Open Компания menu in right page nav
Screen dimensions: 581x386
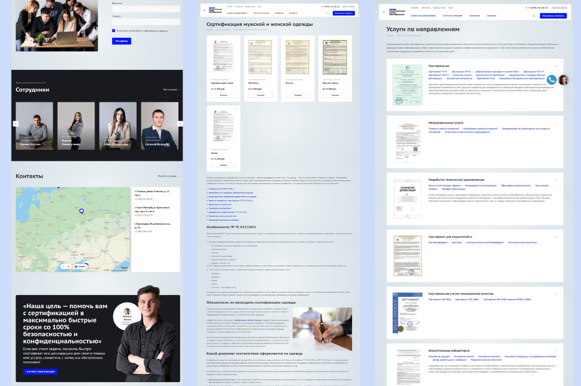[x=475, y=16]
